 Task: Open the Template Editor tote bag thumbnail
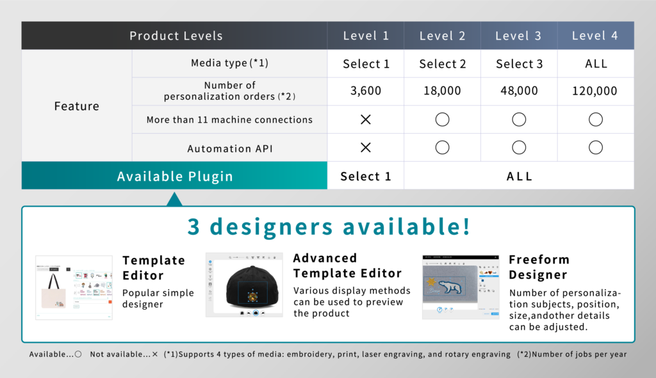74,287
